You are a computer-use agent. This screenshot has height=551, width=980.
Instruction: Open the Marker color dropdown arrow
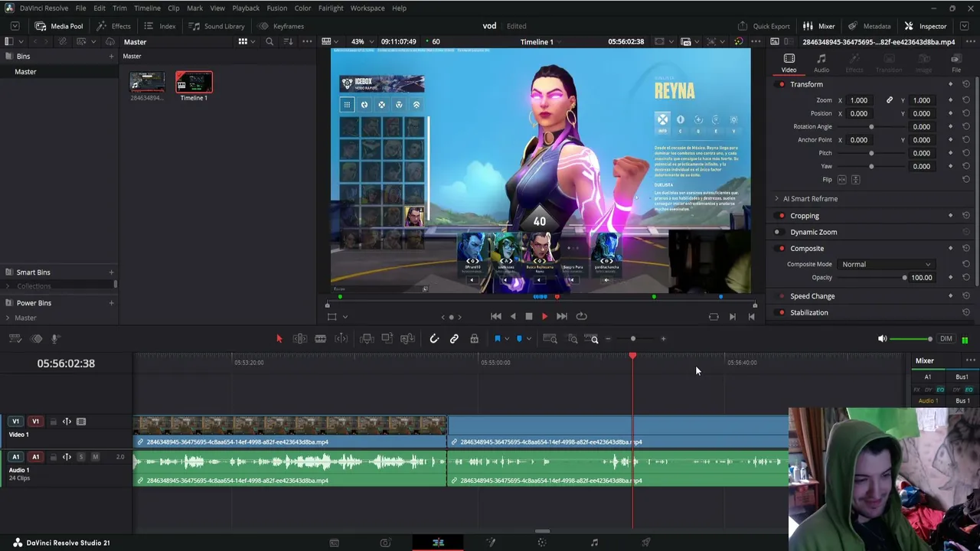point(528,339)
